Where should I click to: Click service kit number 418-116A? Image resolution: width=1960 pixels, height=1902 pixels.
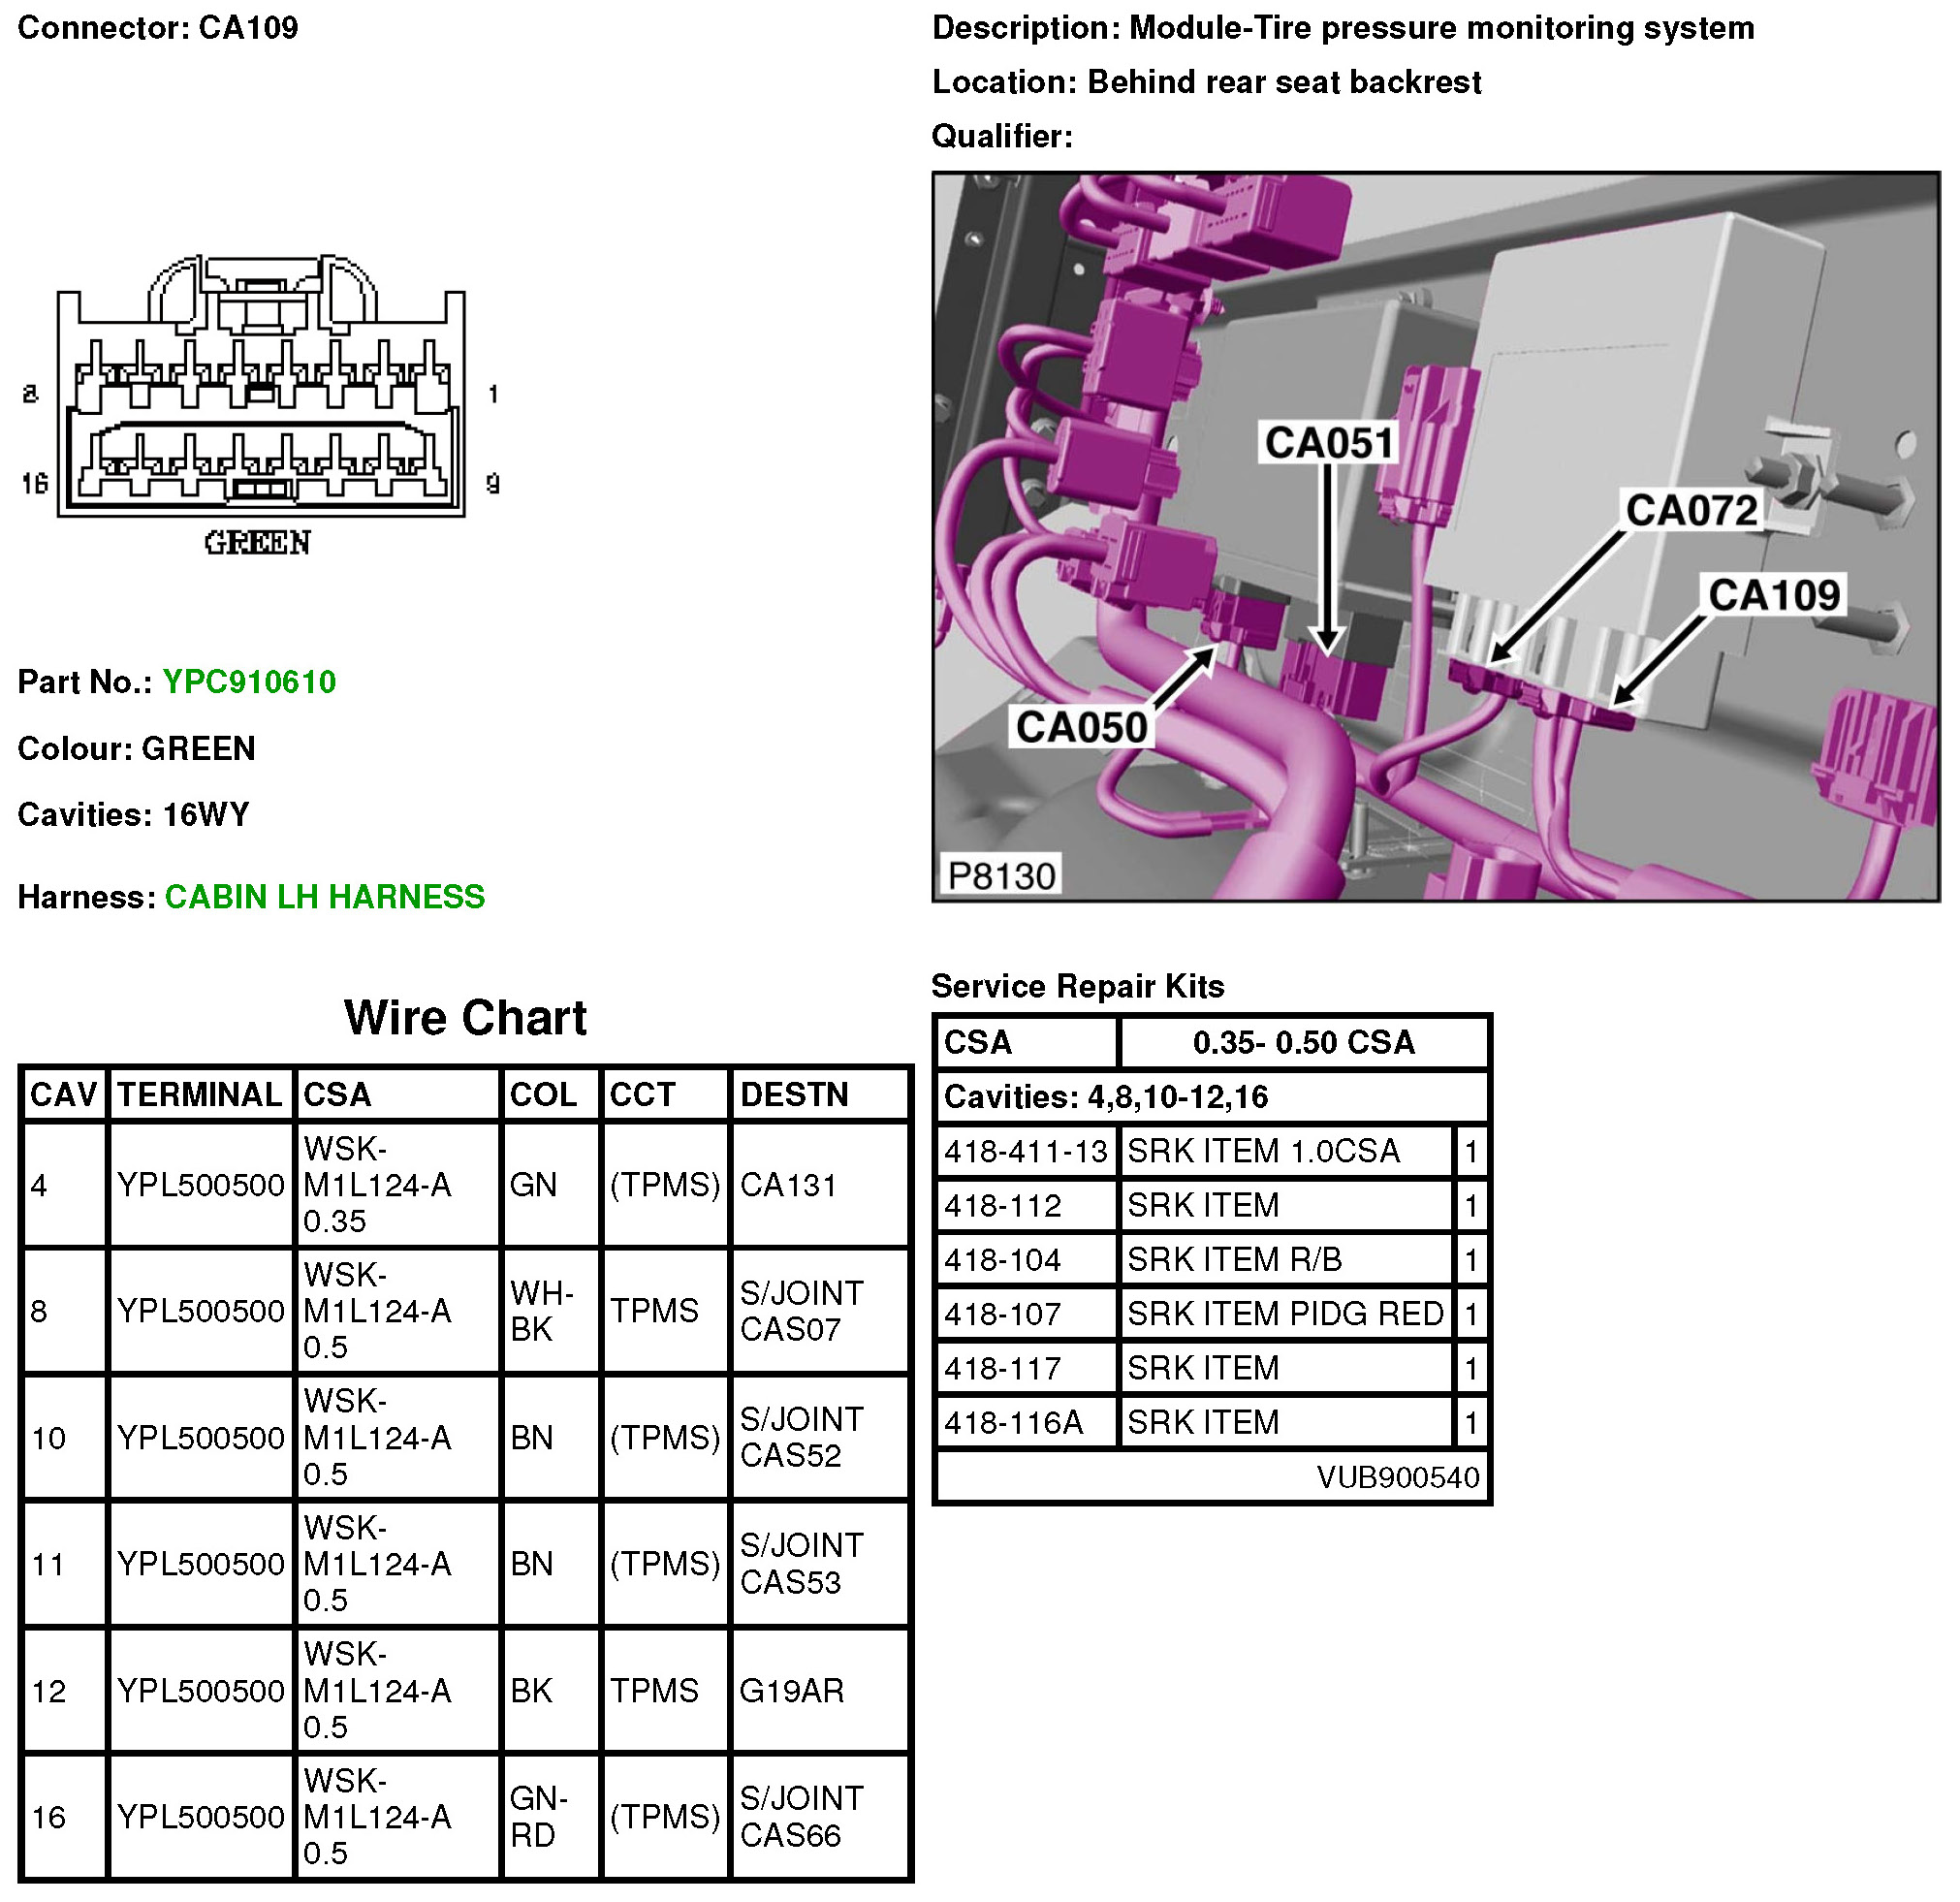[x=1013, y=1422]
